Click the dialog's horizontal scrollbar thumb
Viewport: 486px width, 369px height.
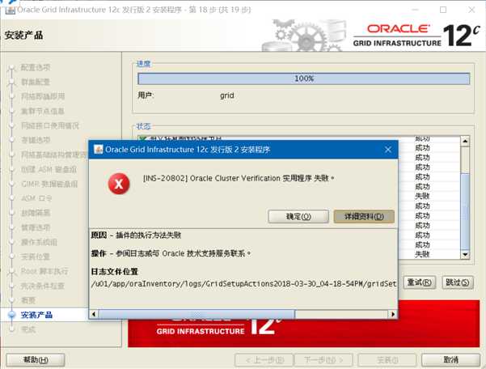[197, 314]
